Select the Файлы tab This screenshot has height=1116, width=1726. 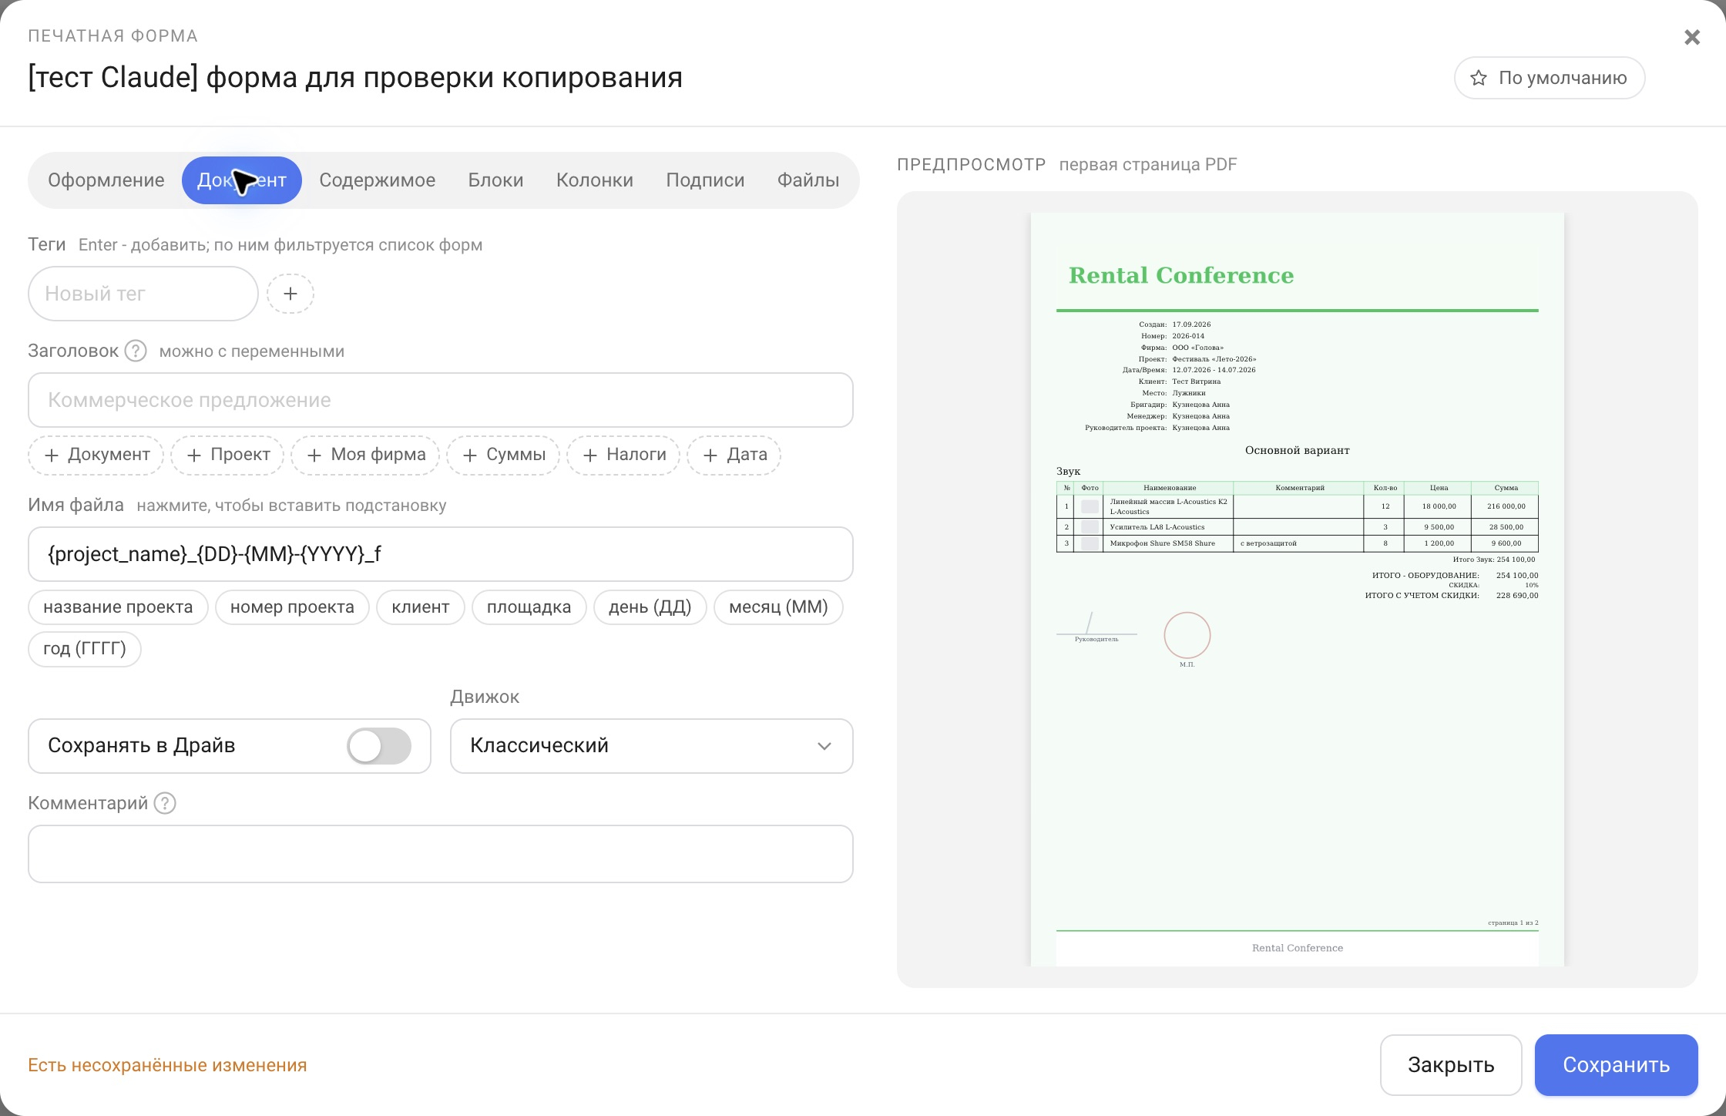808,180
